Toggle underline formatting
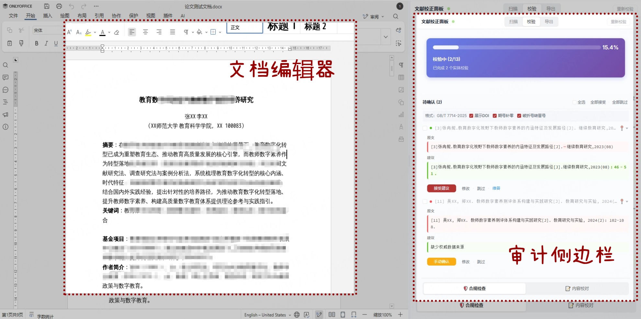 (56, 43)
